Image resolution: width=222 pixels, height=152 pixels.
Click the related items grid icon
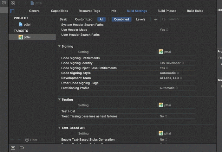point(12,3)
